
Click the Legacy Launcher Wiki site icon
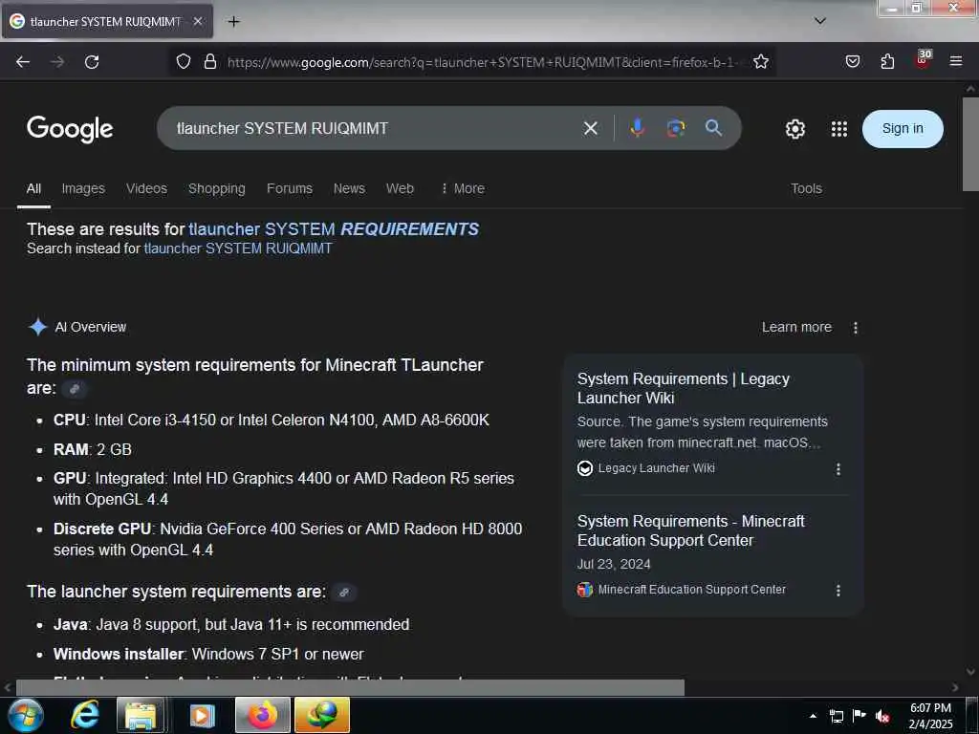[x=585, y=468]
